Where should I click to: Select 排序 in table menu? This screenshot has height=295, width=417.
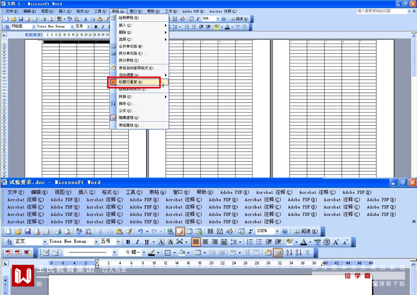pos(139,104)
